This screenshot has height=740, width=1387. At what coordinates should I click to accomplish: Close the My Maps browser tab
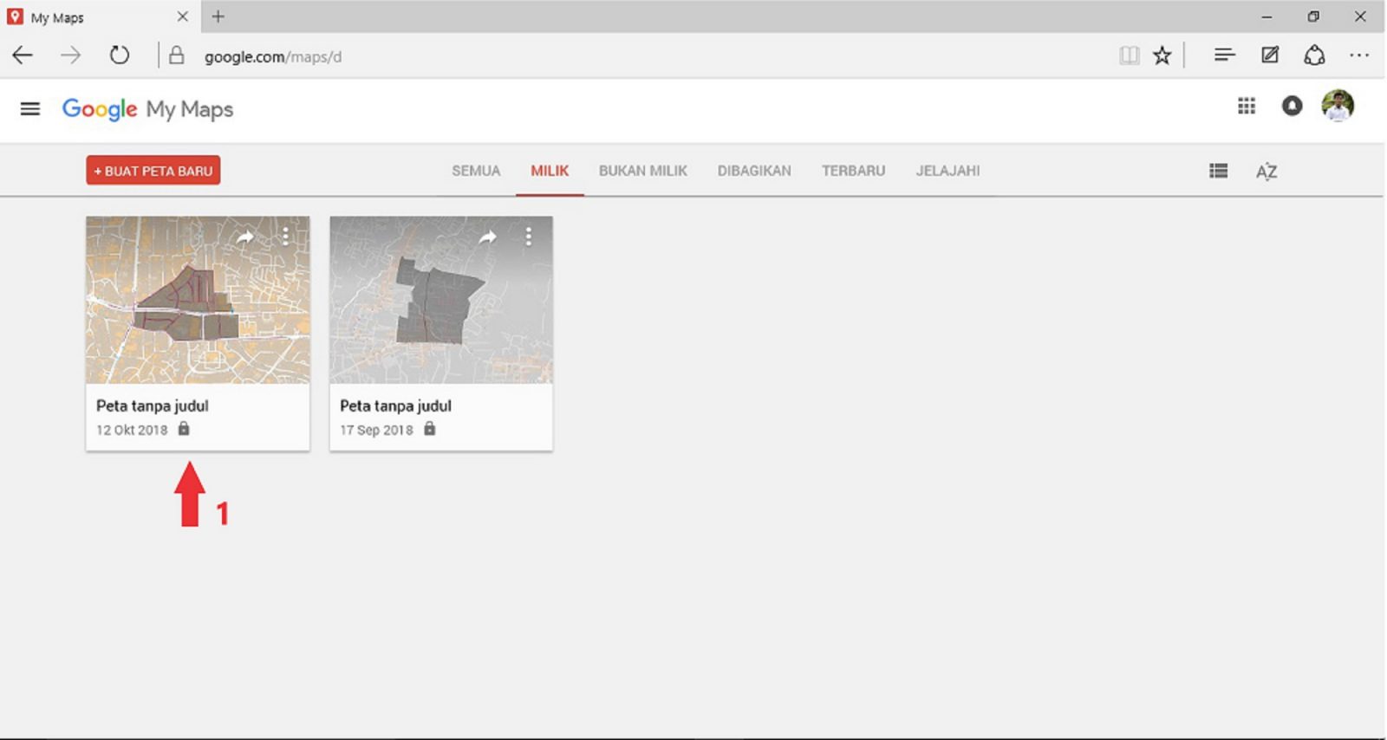182,16
